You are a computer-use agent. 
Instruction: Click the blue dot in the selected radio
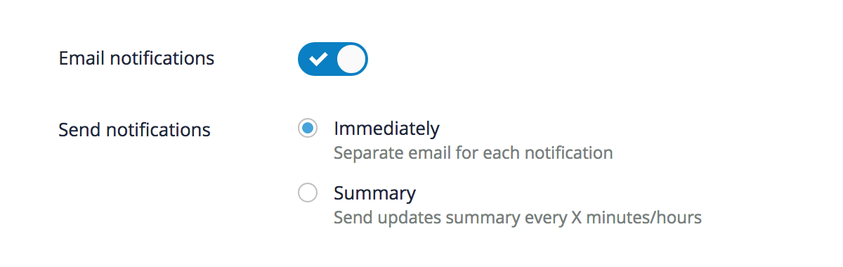click(307, 129)
